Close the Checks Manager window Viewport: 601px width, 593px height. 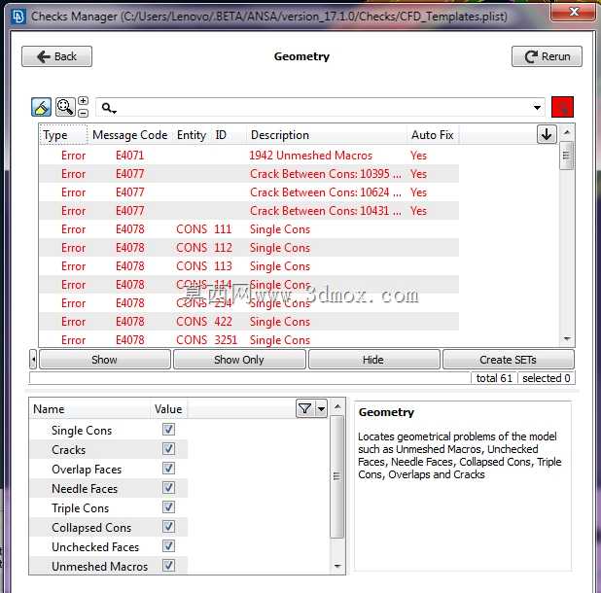point(574,13)
